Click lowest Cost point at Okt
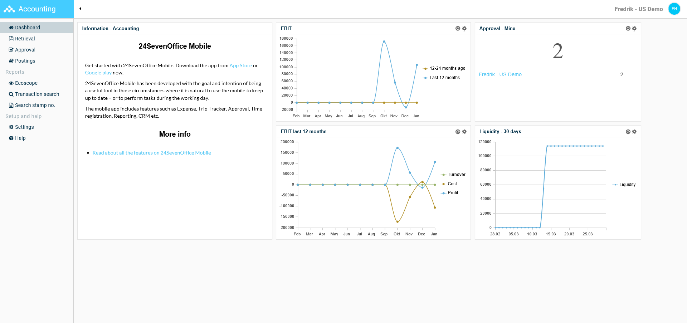The width and height of the screenshot is (687, 323). coord(397,222)
